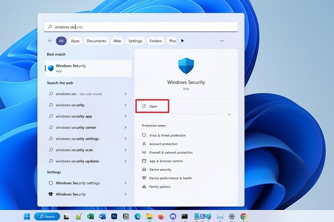Open Task View from the taskbar

[66, 217]
